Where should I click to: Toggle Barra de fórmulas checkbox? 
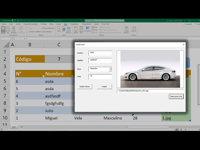[48, 28]
